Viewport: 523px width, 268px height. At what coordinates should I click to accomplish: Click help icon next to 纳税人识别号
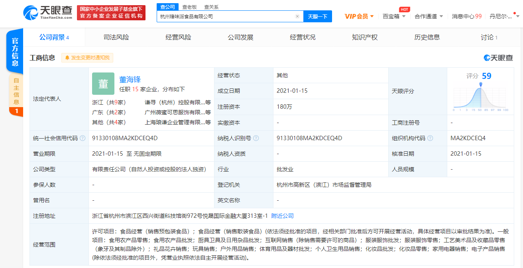(x=256, y=138)
